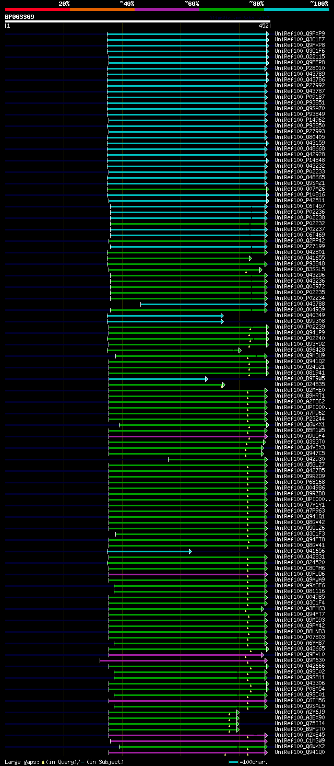Click the UniRef100_Q9SAZ0 label
This screenshot has height=766, width=334.
[x=300, y=108]
